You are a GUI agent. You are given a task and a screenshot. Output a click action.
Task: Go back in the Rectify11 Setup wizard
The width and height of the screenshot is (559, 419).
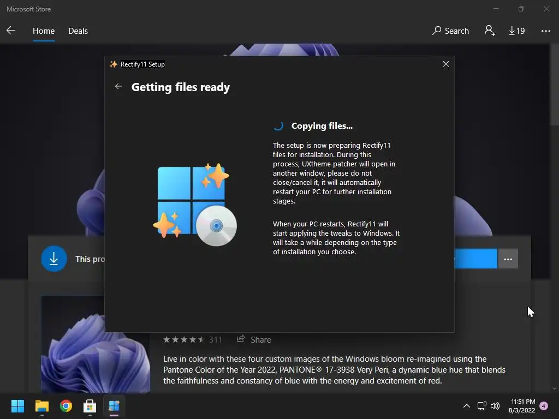[118, 87]
